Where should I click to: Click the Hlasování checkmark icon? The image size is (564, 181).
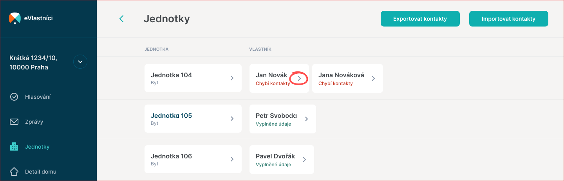[x=14, y=97]
